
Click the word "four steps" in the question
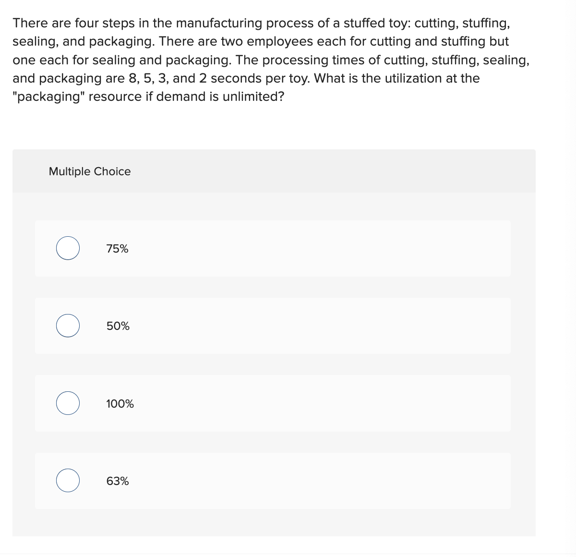101,23
